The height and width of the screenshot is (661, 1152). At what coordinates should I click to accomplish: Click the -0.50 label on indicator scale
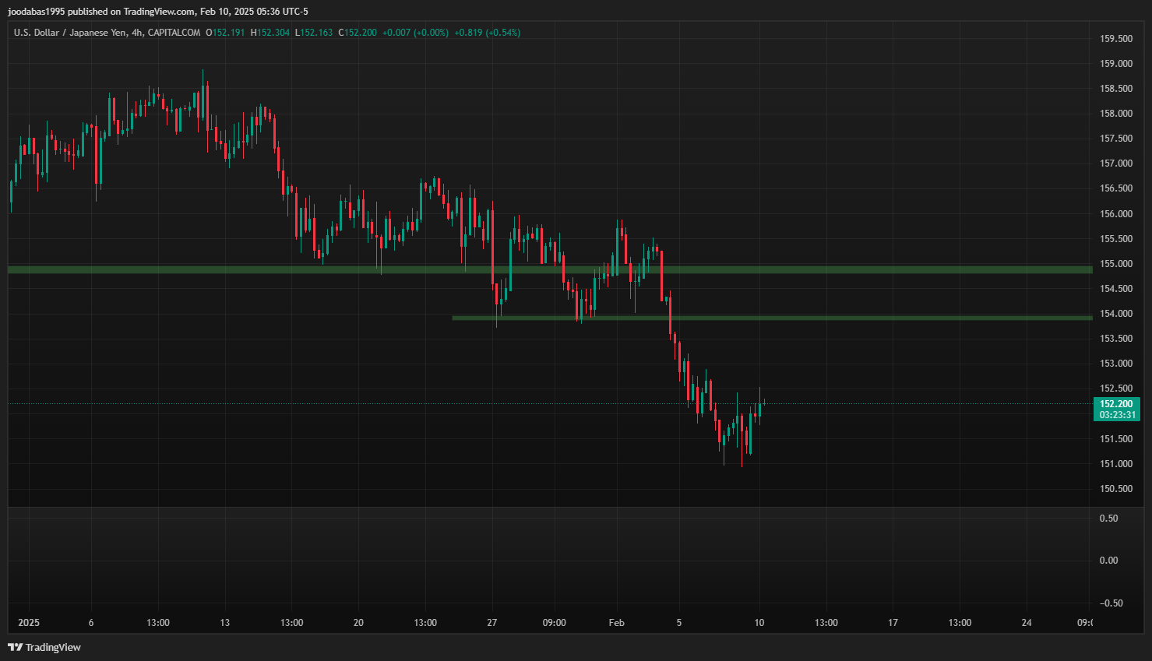point(1111,603)
